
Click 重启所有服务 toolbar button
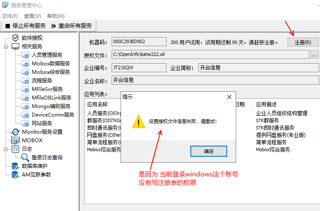(x=71, y=26)
